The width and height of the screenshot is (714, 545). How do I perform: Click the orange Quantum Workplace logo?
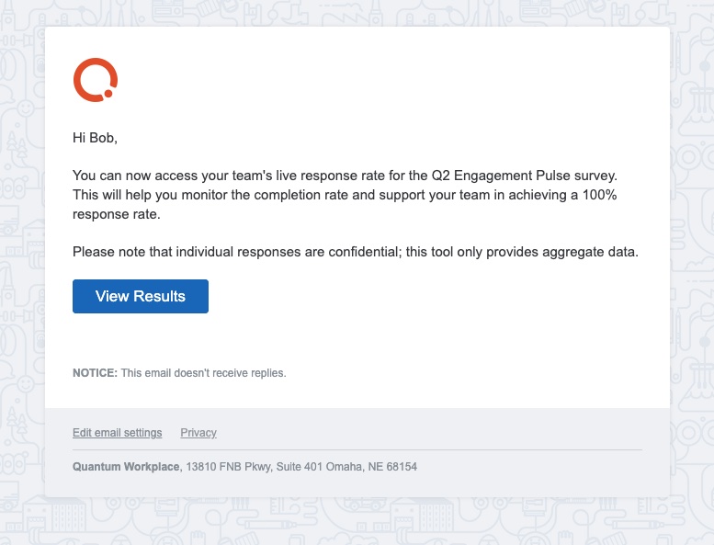[96, 80]
